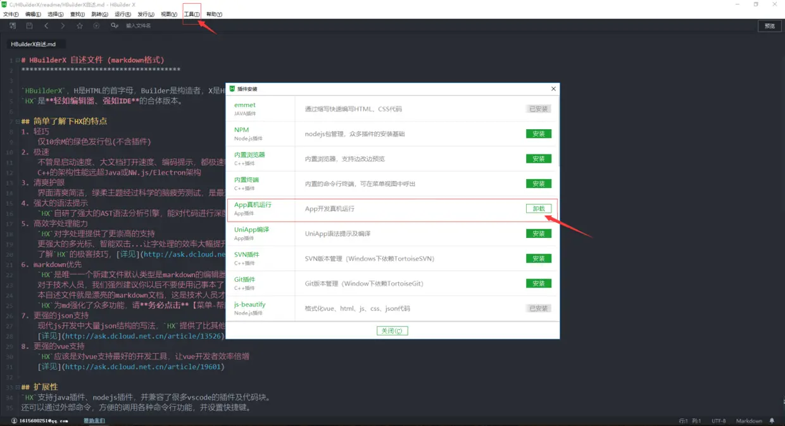Click the emmet plugin name
Screen dimensions: 785x426
tap(245, 105)
